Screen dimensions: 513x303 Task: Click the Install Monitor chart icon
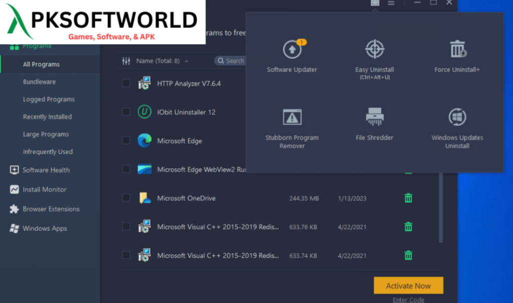point(14,189)
